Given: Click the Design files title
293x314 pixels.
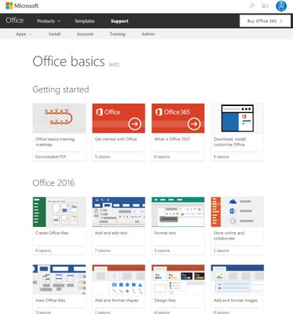Looking at the screenshot, I should pos(165,301).
